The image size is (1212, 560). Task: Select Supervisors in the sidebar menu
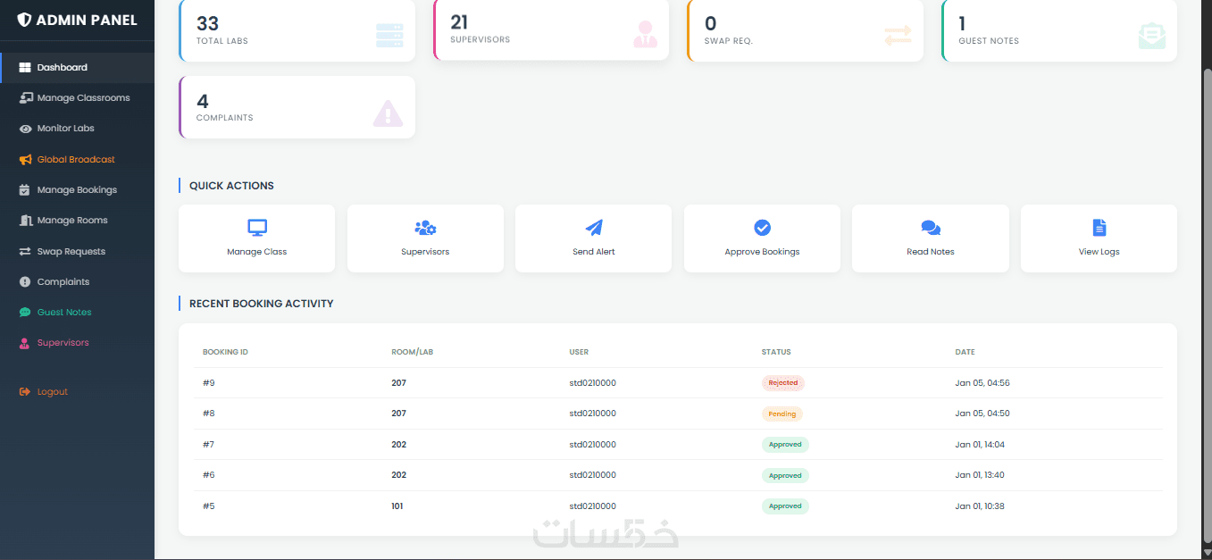tap(78, 343)
